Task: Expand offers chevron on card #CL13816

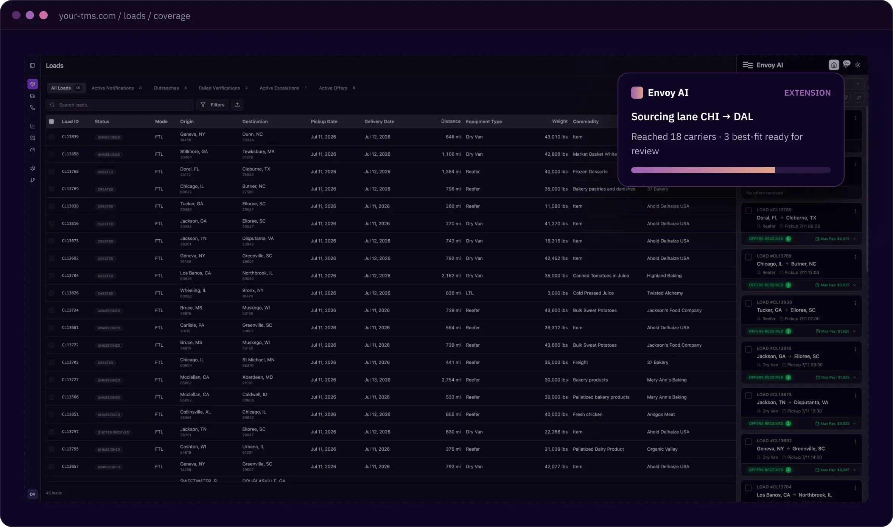Action: click(854, 377)
